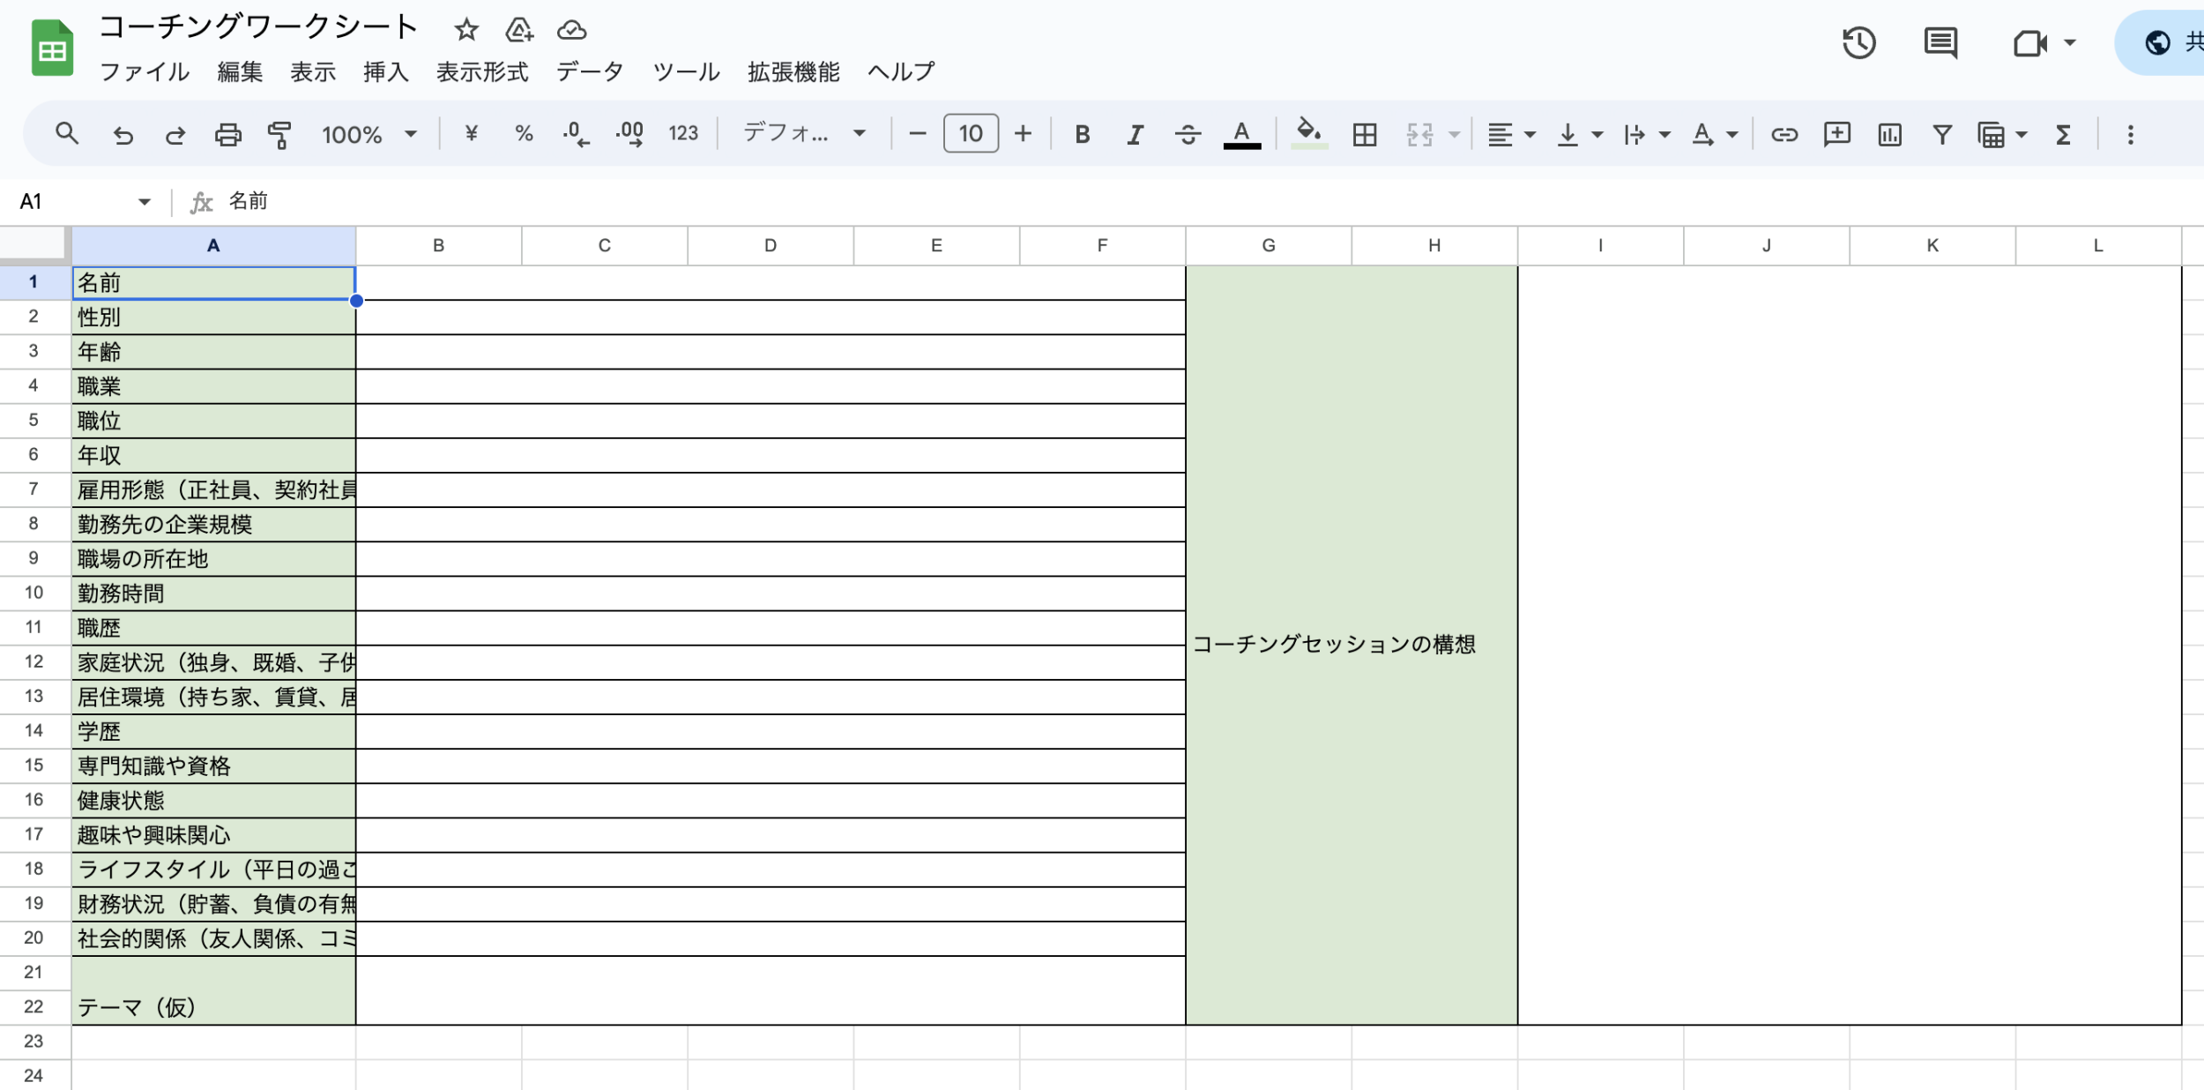Viewport: 2204px width, 1090px height.
Task: Open the データ menu
Action: 590,71
